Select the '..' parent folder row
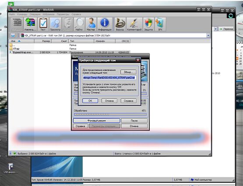This screenshot has height=186, width=243. 70,45
